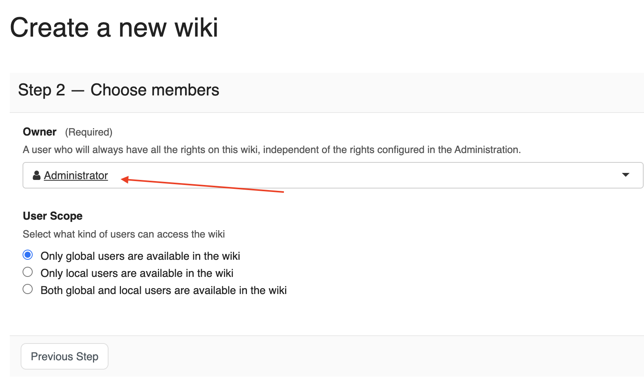Viewport: 644px width, 384px height.
Task: Click the 'User Scope' section heading
Action: coord(52,216)
